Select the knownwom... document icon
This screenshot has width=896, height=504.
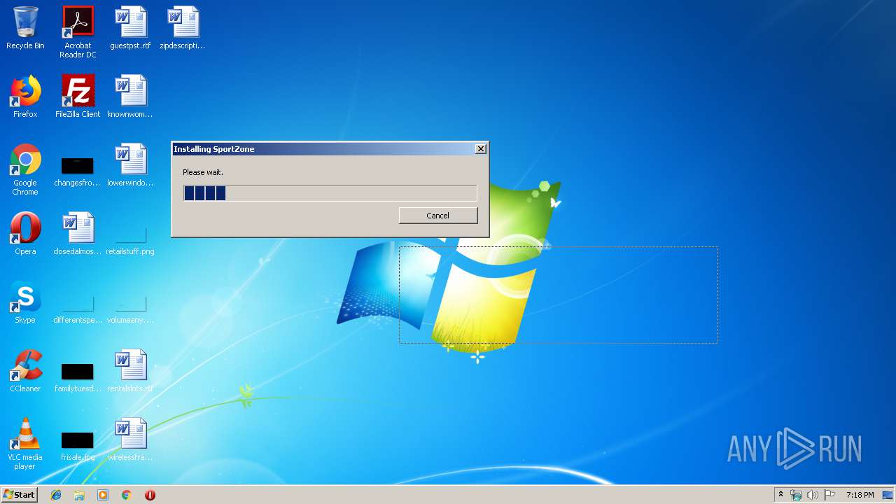tap(130, 97)
